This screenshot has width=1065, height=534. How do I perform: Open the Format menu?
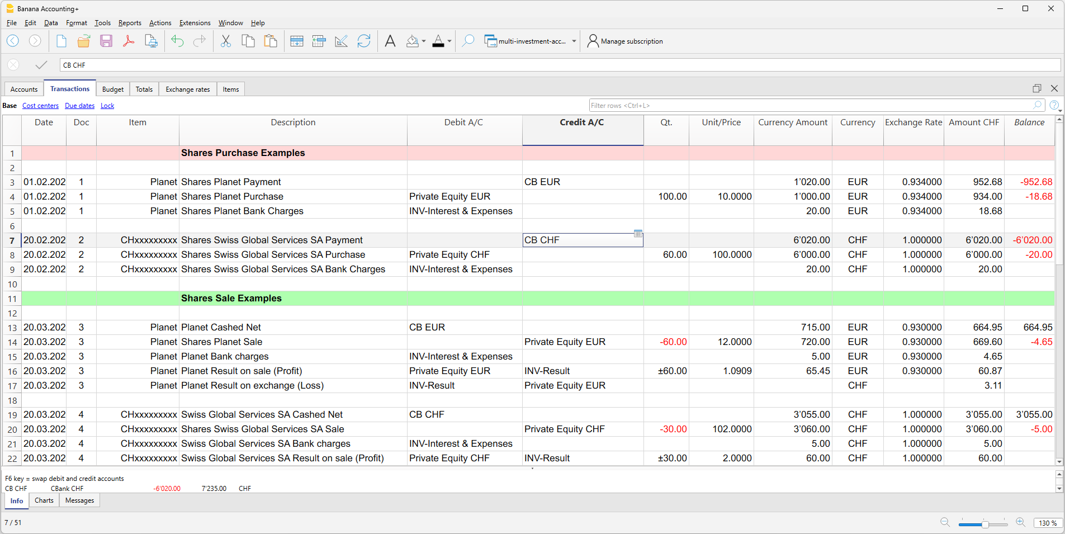77,23
